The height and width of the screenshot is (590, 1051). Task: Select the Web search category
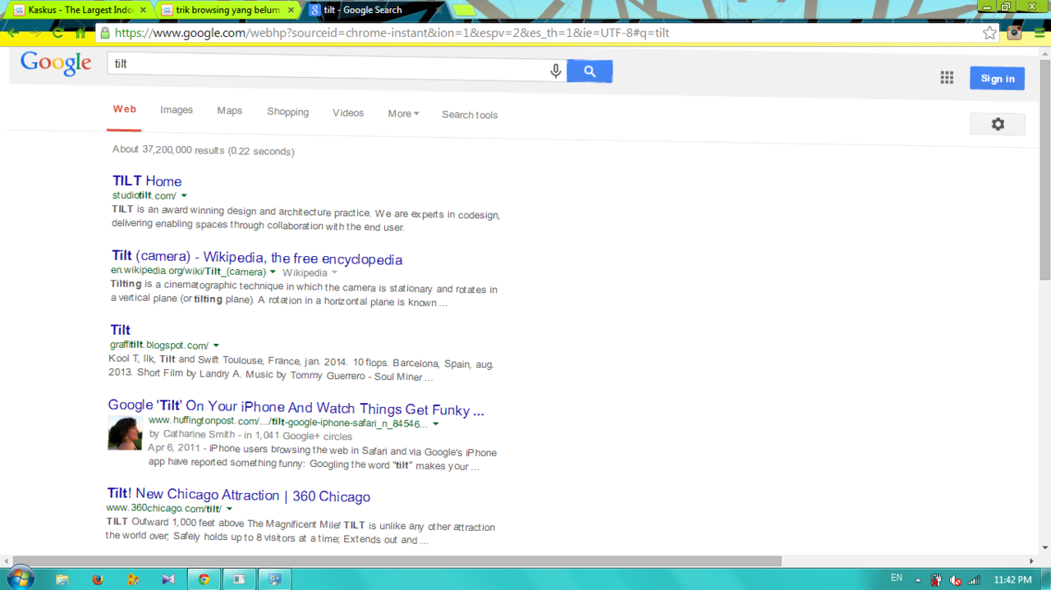click(x=125, y=109)
